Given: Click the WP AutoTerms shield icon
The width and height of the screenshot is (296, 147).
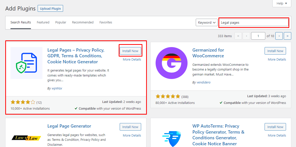Looking at the screenshot, I should [x=171, y=138].
